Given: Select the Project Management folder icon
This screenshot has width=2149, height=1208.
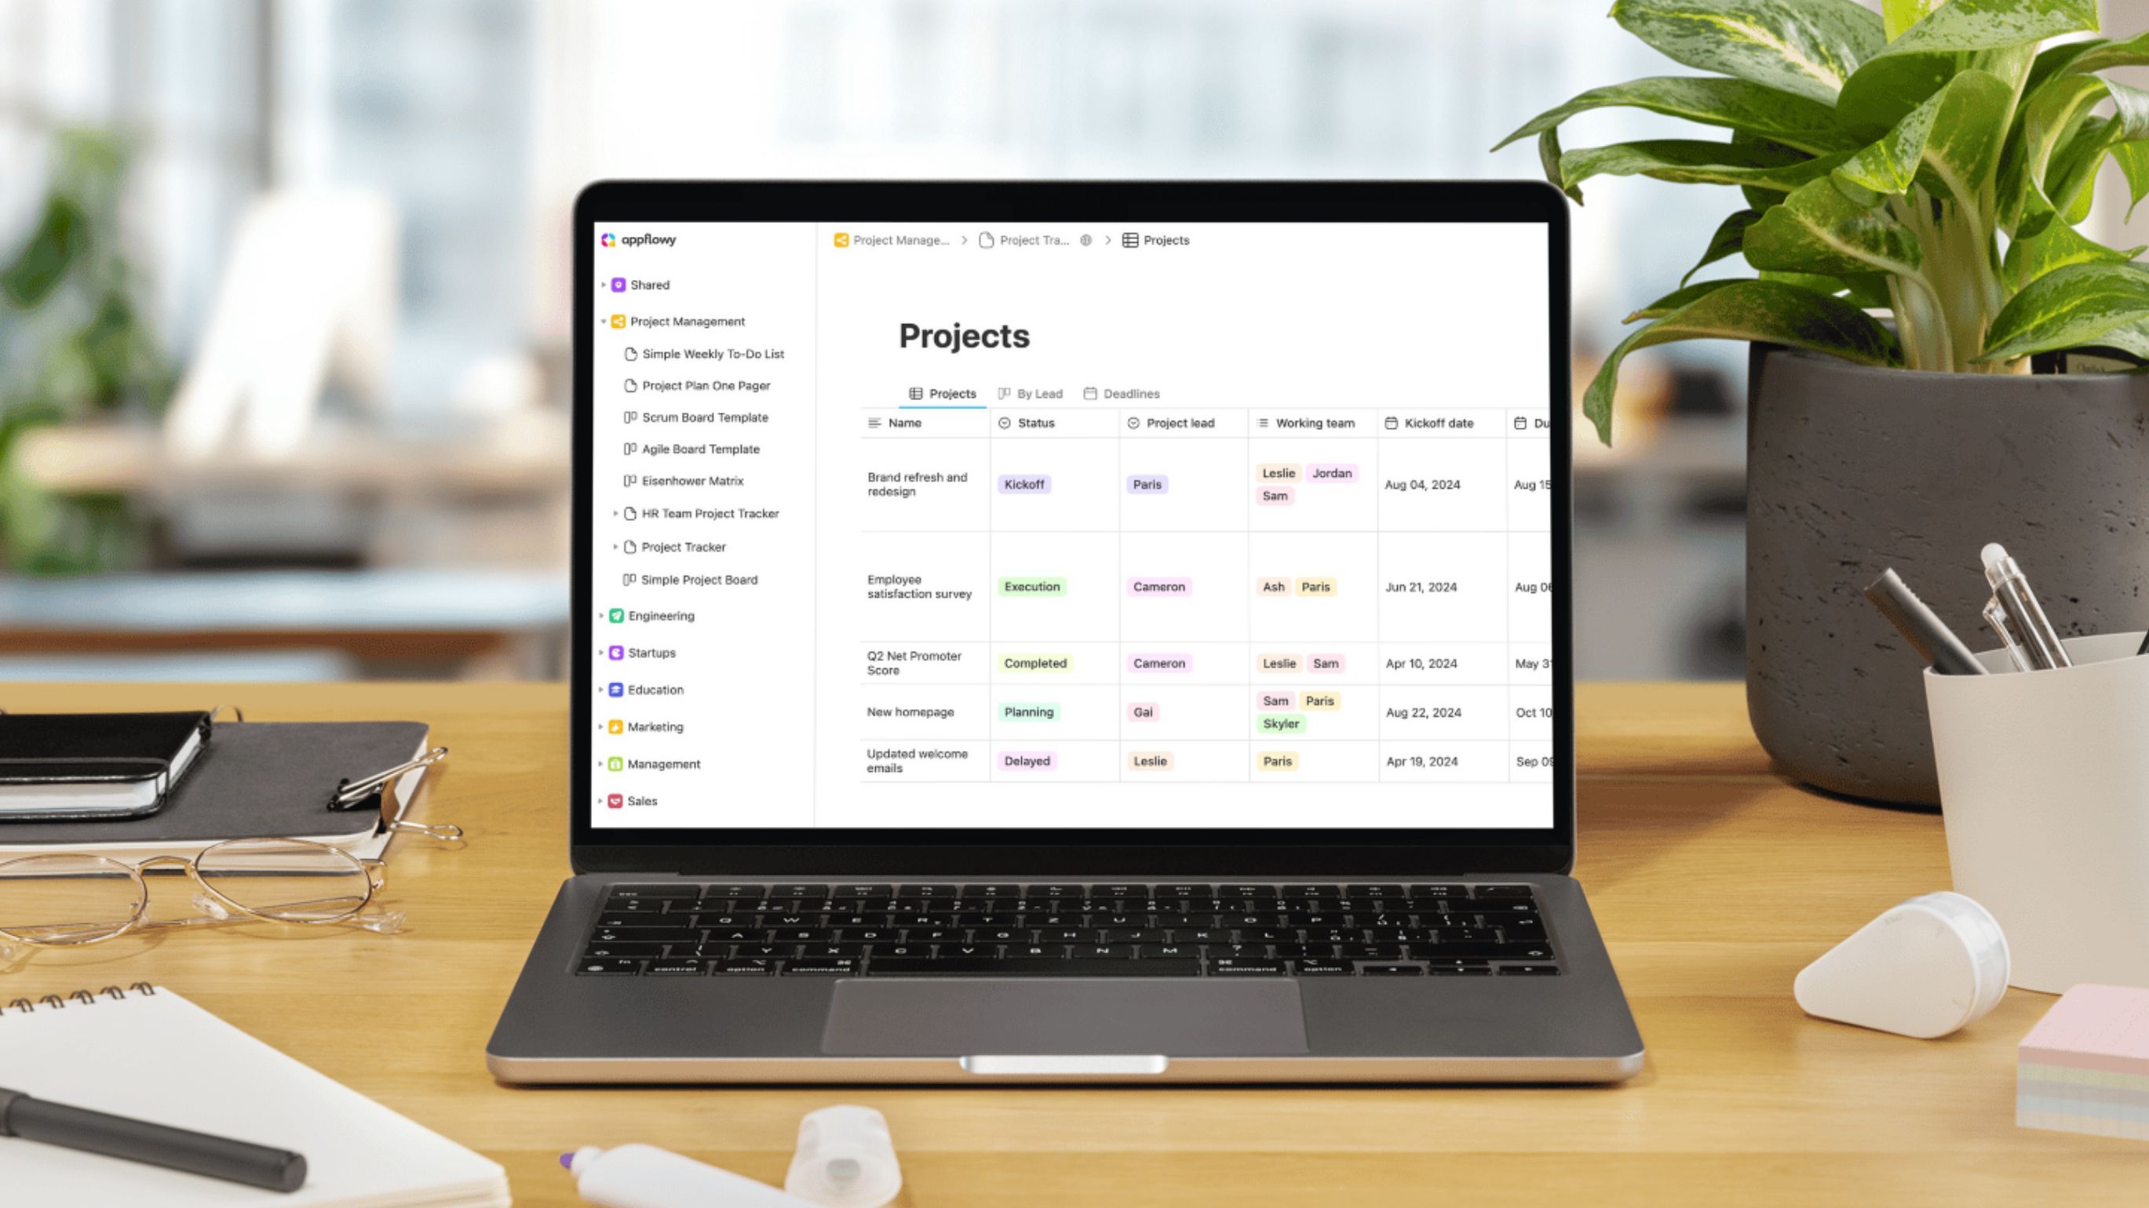Looking at the screenshot, I should click(x=618, y=320).
